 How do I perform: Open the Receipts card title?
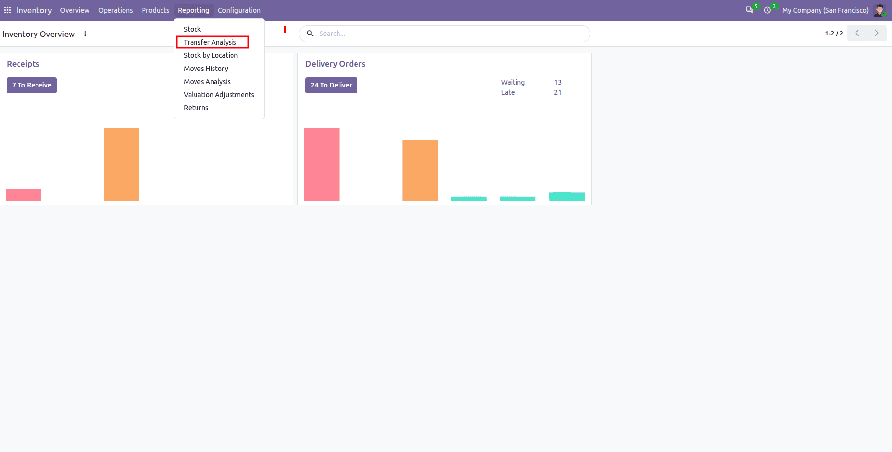click(x=23, y=64)
